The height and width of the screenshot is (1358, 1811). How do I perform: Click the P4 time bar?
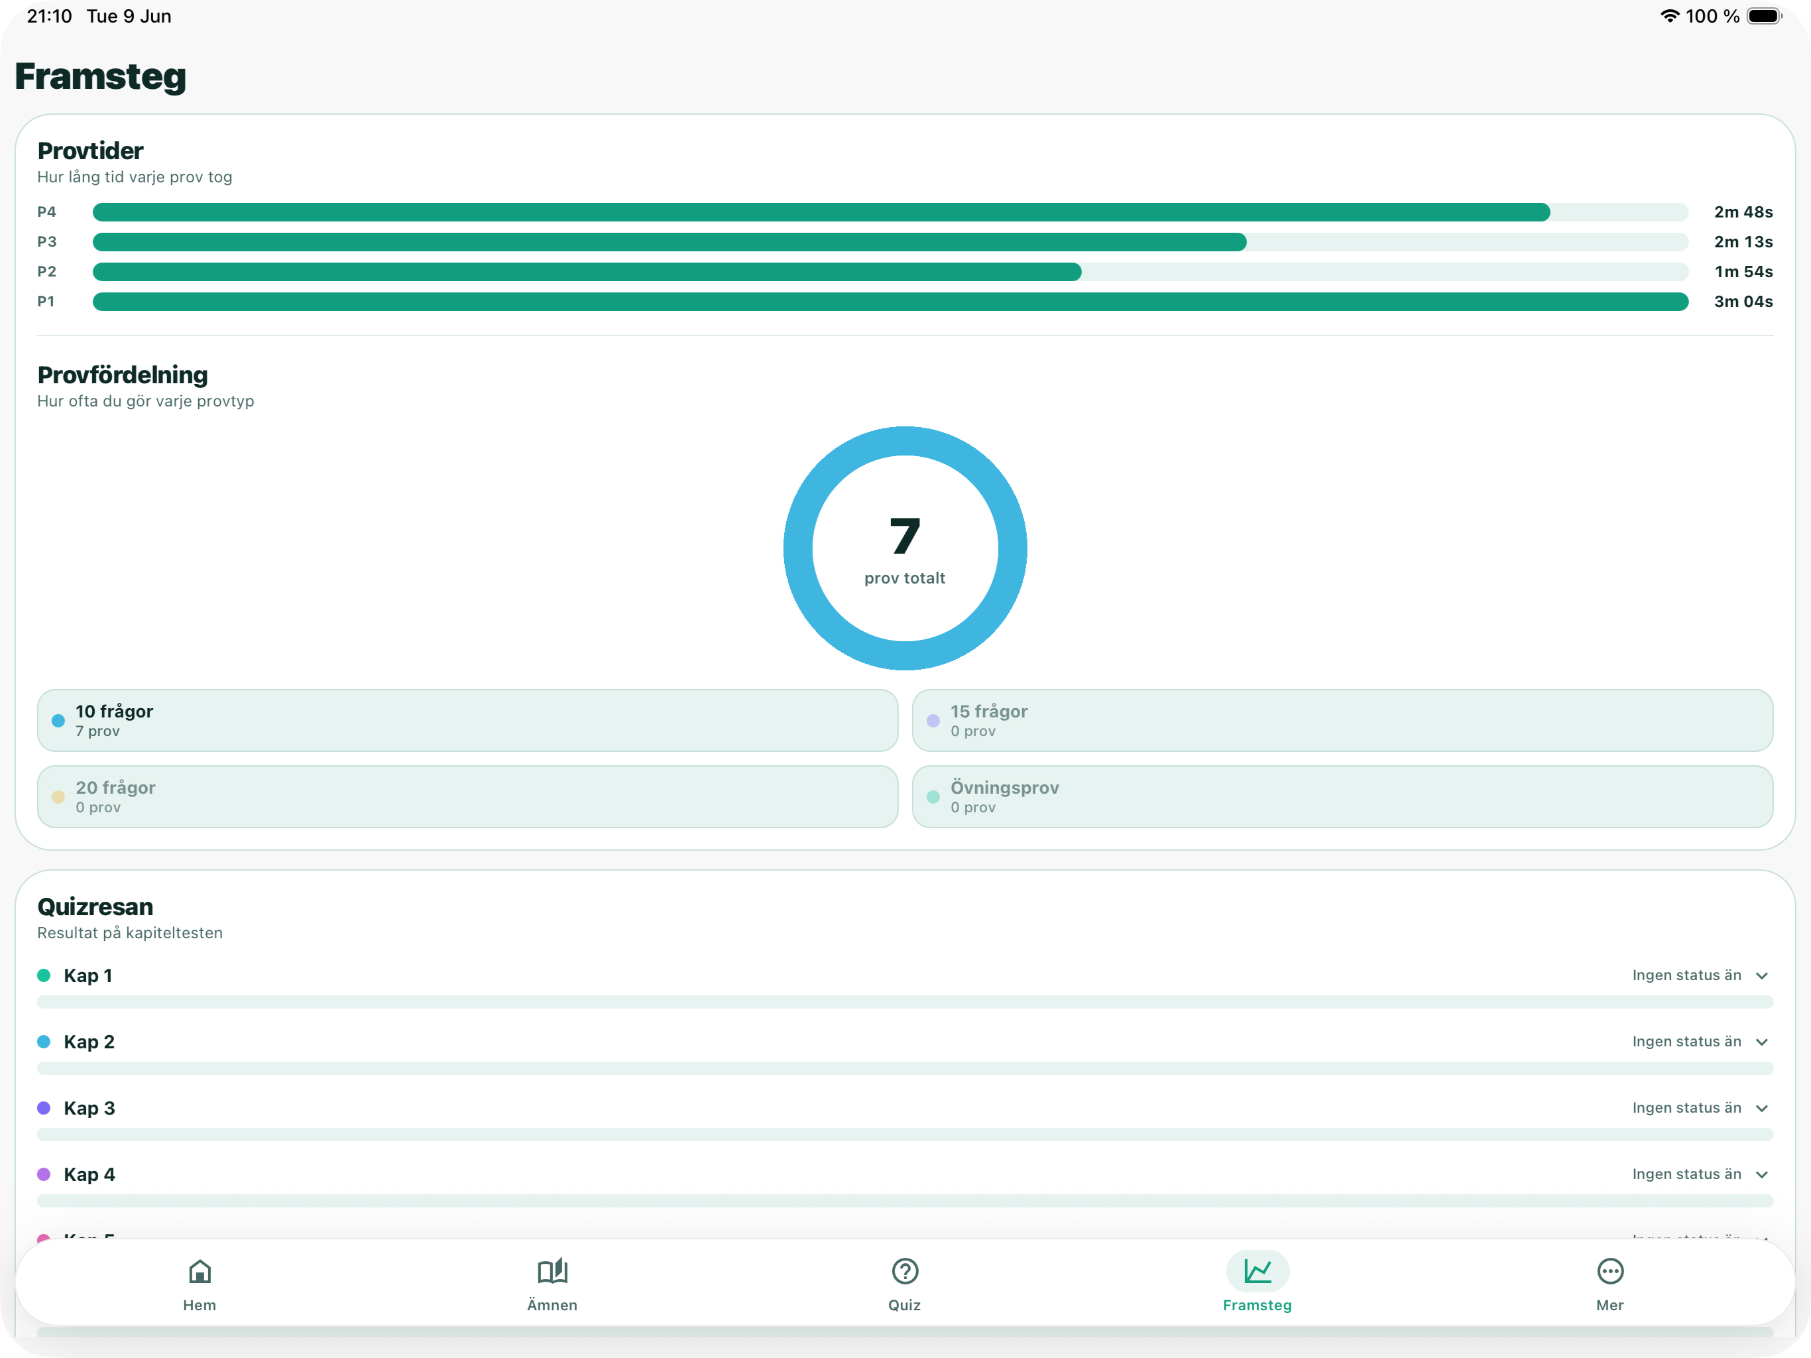(x=891, y=212)
